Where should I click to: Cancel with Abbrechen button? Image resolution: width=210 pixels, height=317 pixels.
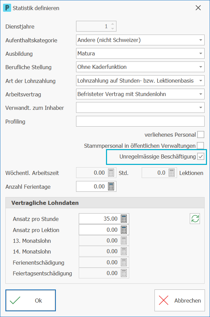click(180, 301)
